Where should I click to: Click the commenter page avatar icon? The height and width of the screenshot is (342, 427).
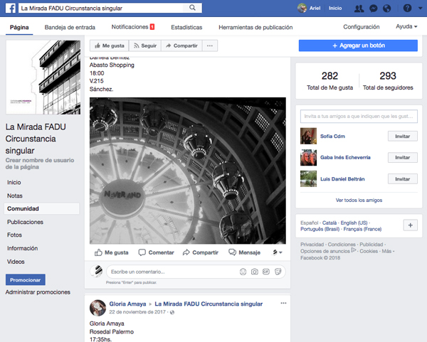point(97,272)
